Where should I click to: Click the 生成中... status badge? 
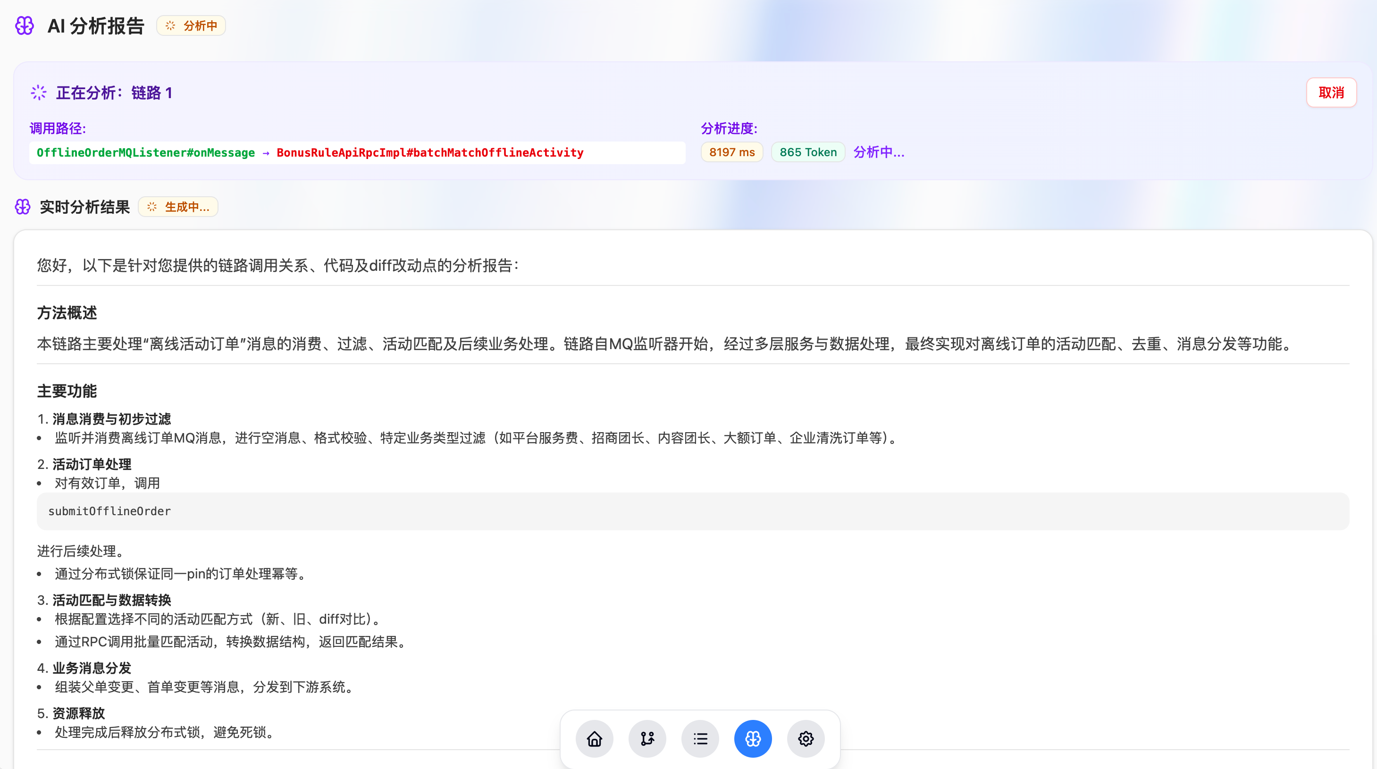178,207
